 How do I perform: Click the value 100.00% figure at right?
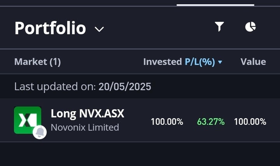[x=250, y=122]
